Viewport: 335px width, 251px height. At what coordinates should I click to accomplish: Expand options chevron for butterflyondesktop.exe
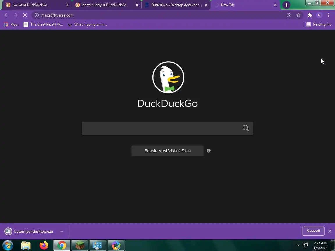[62, 231]
